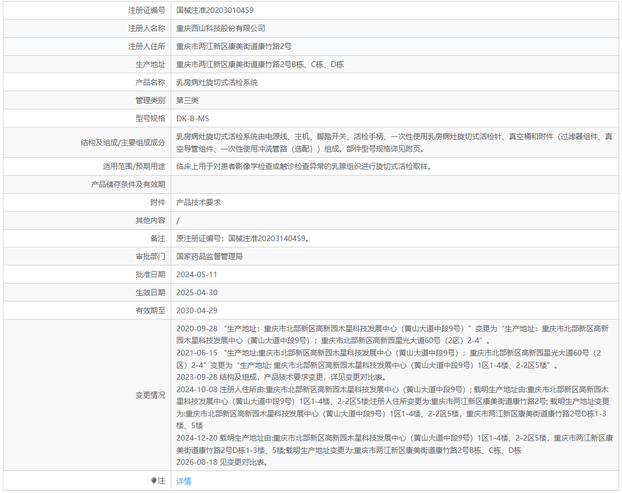Select remark 原注册证编号：国械注准20203140459
Screen dimensions: 622x493
pos(243,238)
